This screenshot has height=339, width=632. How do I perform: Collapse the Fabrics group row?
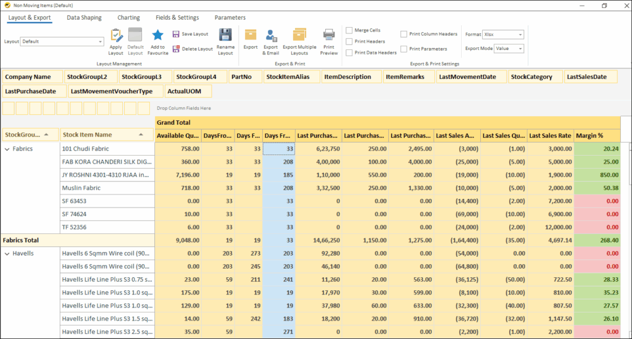7,149
